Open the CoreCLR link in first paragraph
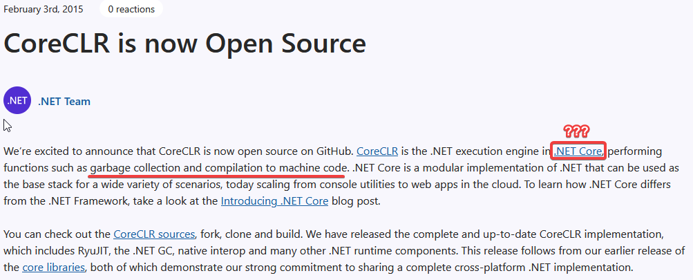Screen dimensions: 693x280 click(377, 151)
